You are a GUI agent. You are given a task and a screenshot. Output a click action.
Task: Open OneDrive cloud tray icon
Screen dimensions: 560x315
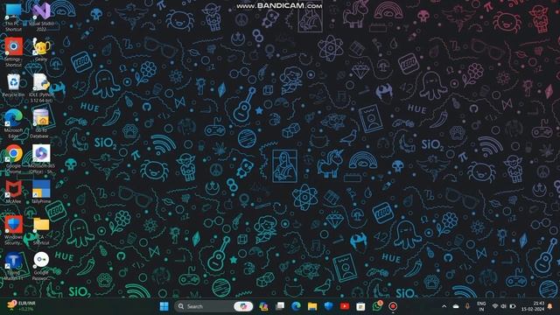pyautogui.click(x=456, y=306)
